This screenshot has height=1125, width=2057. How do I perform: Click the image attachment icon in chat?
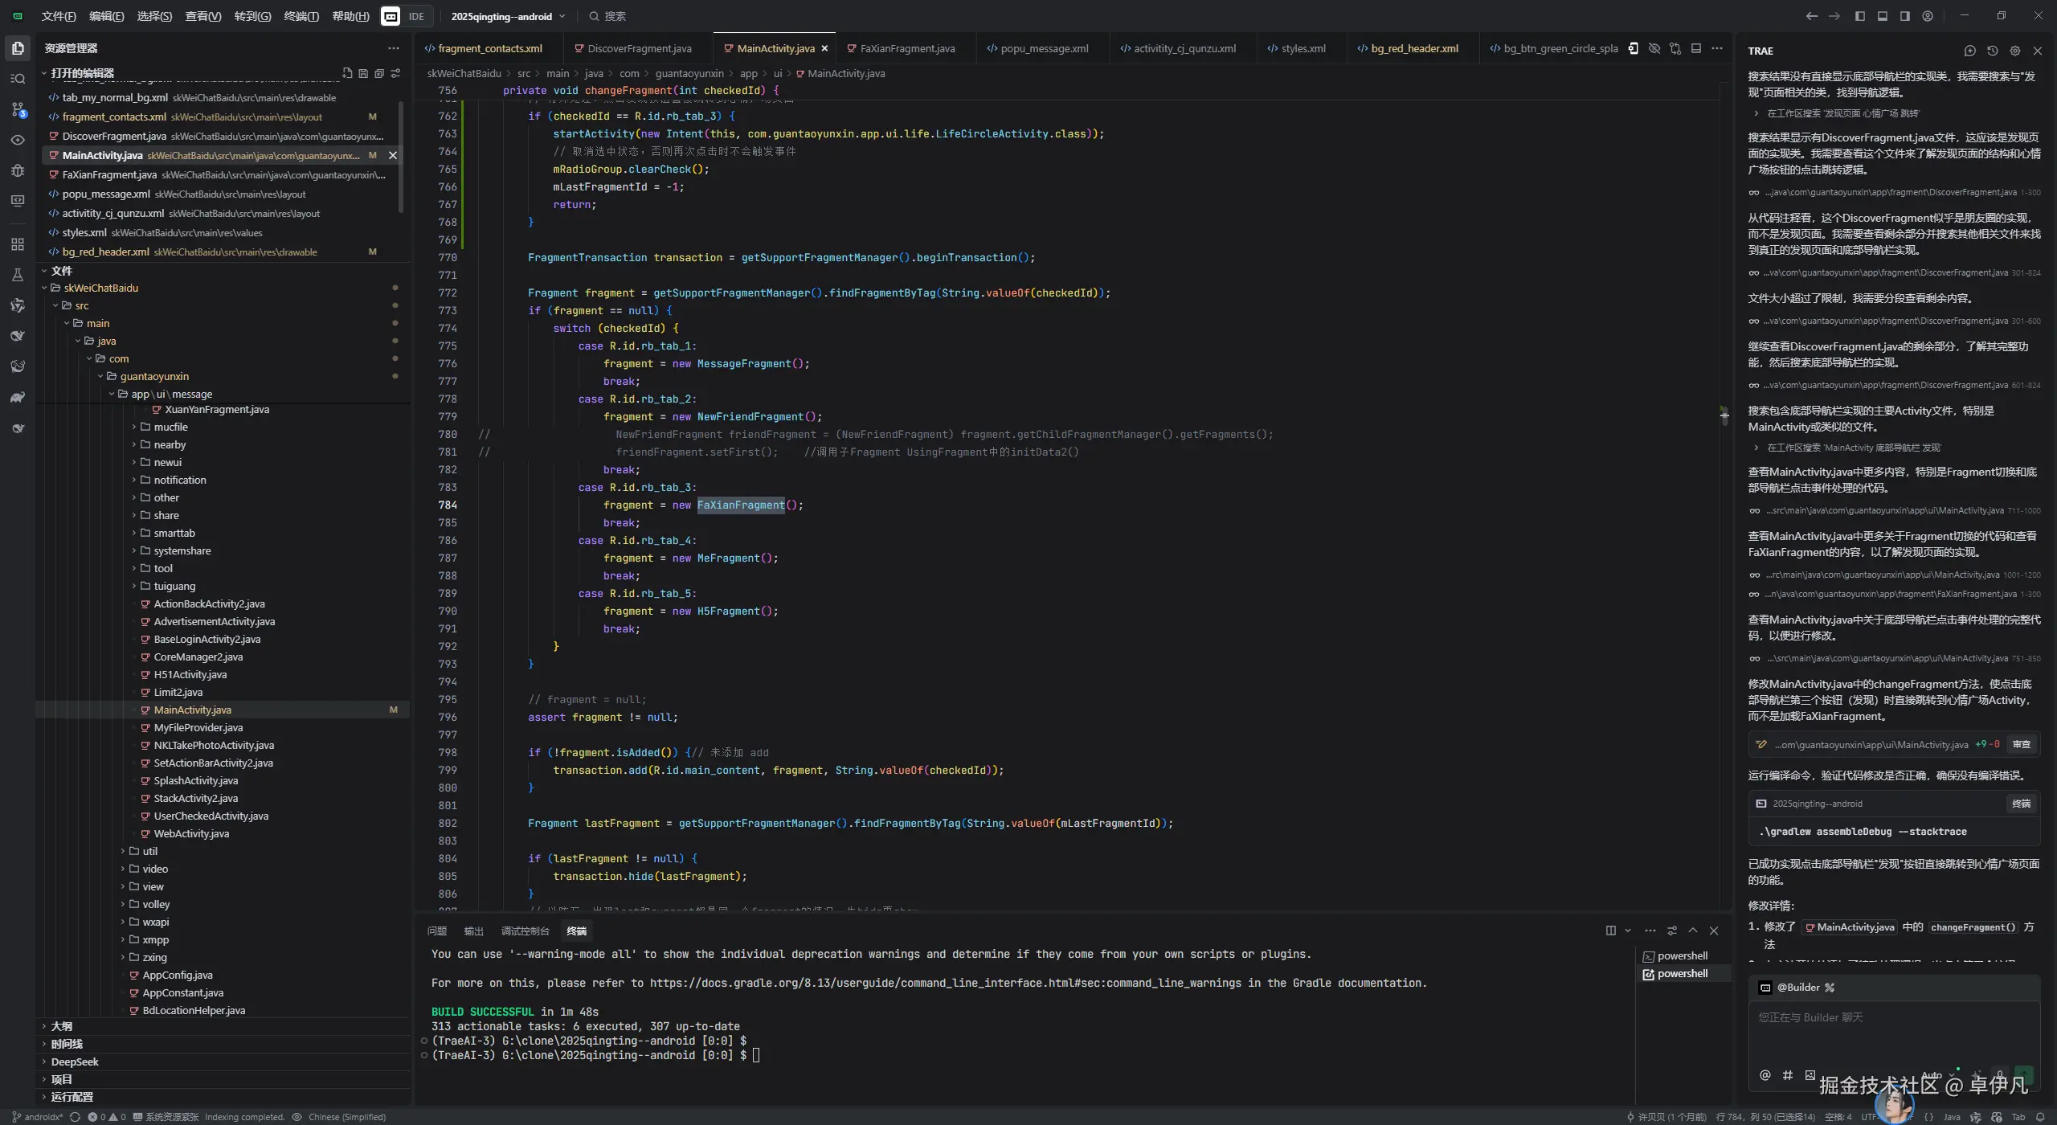pos(1810,1075)
